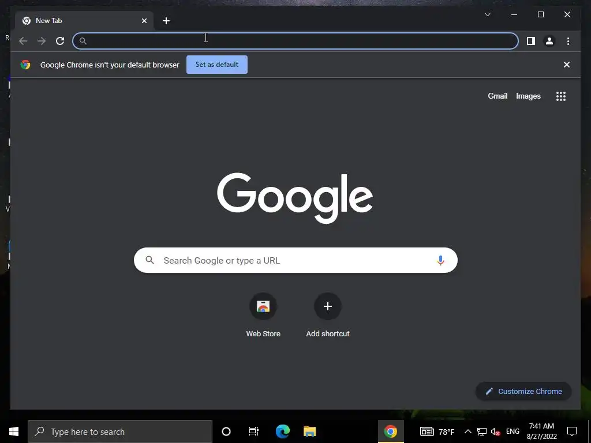Reload the page with the refresh icon
The width and height of the screenshot is (591, 443).
60,41
